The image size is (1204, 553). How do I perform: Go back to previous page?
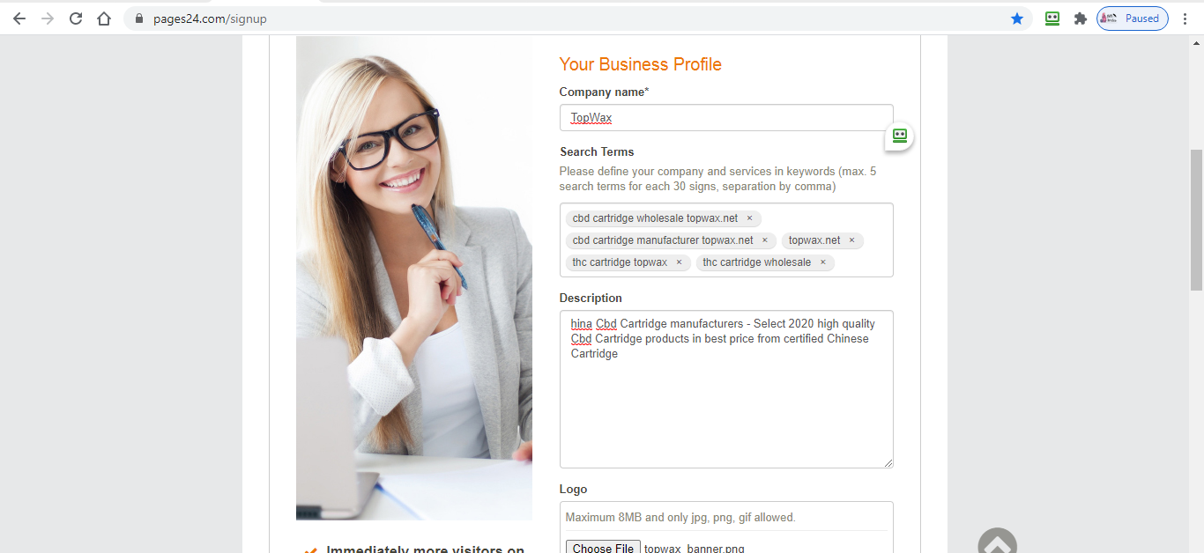pyautogui.click(x=19, y=18)
